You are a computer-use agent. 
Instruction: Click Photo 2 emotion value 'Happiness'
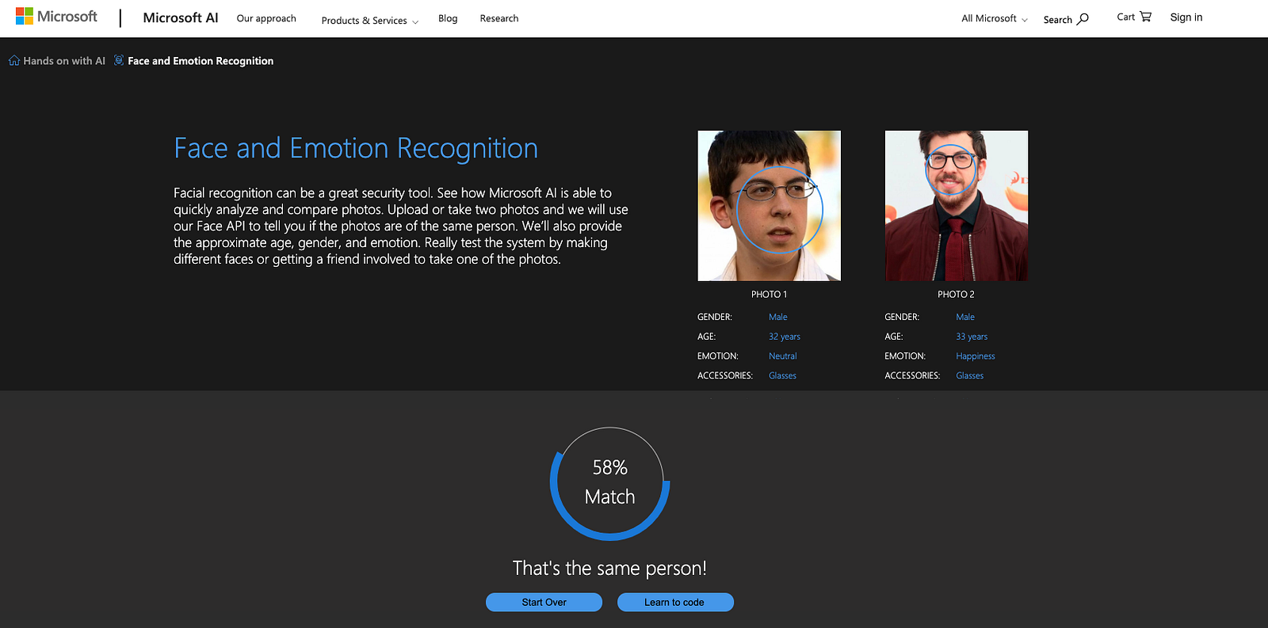tap(976, 356)
